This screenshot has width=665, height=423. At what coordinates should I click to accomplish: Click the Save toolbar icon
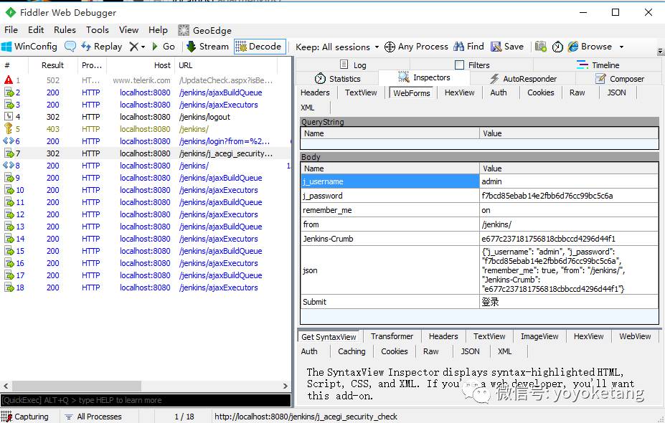click(496, 46)
